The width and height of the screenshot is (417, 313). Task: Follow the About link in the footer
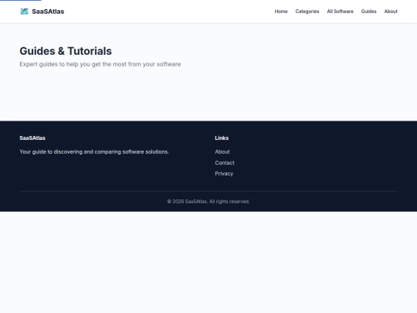[222, 151]
